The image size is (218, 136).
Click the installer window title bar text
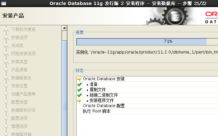[x=128, y=3]
